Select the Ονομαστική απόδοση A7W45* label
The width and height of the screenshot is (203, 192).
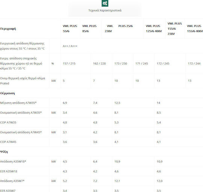click(x=21, y=132)
